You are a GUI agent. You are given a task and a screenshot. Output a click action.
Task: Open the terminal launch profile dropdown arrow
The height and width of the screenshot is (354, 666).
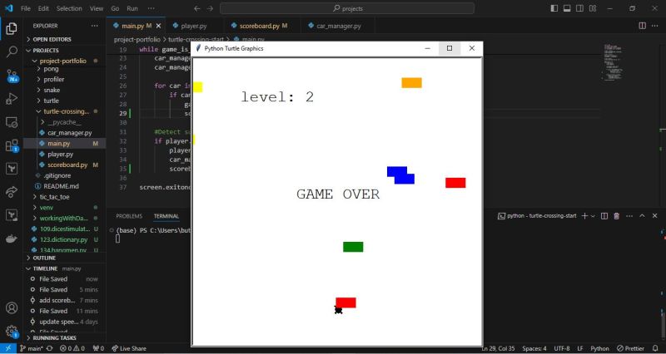tap(593, 216)
